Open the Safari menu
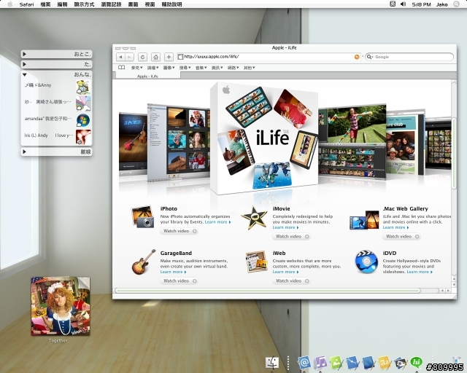The width and height of the screenshot is (467, 373). pyautogui.click(x=26, y=4)
